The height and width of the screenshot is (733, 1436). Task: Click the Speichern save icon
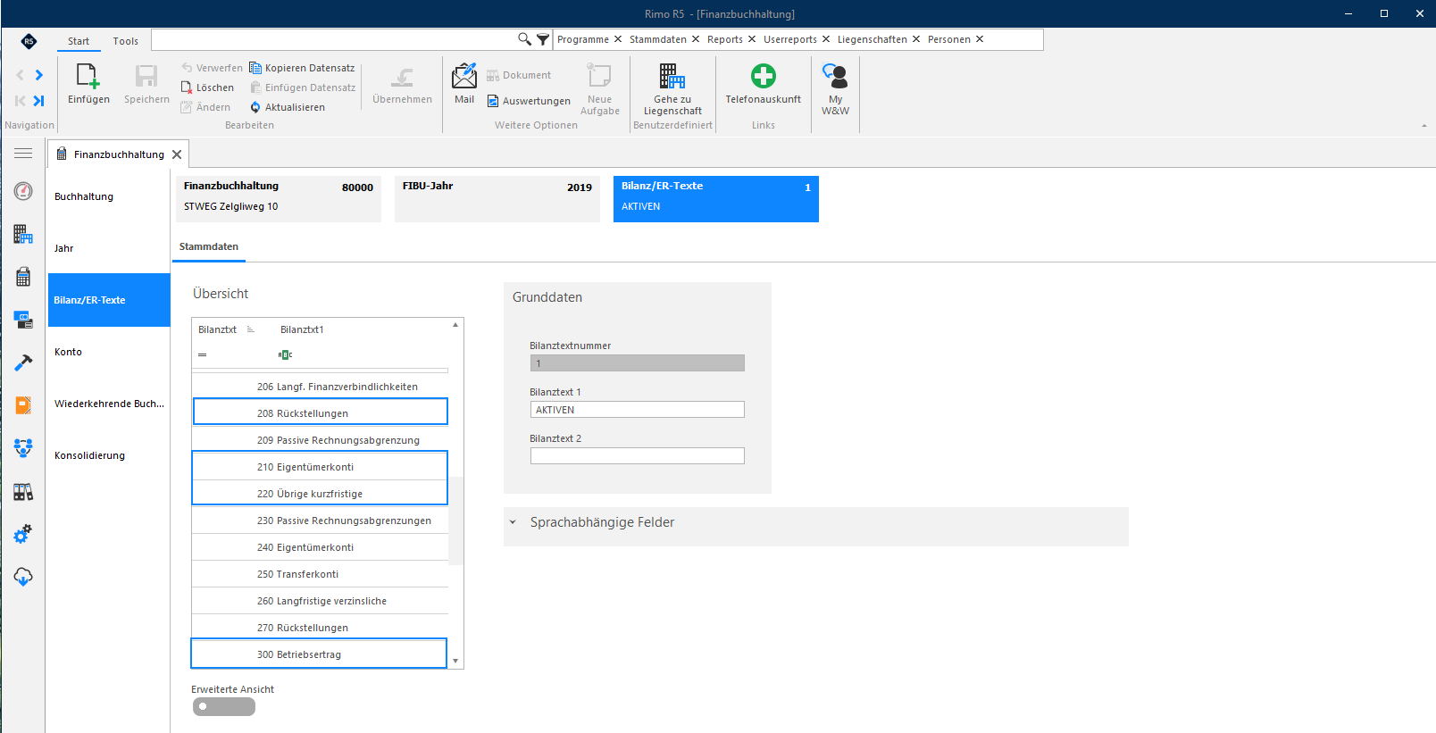tap(146, 76)
